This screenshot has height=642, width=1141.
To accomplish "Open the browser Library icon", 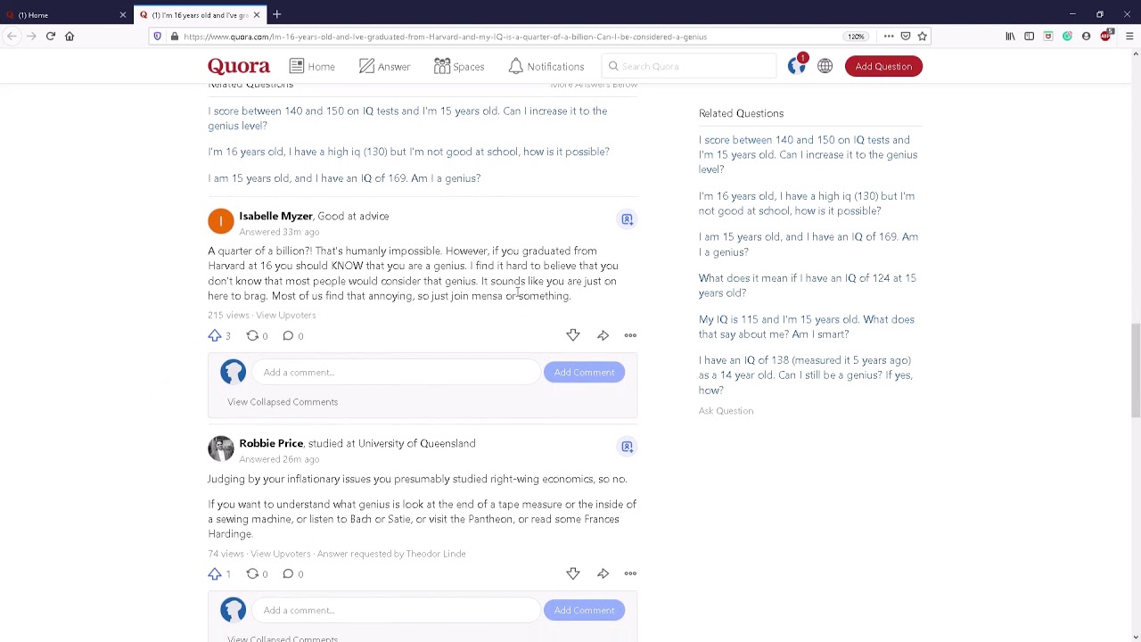I will [x=1010, y=37].
